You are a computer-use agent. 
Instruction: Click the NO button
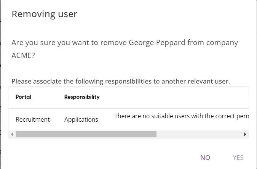point(205,158)
